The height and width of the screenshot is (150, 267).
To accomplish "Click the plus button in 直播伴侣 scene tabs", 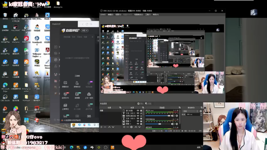I will (92, 37).
